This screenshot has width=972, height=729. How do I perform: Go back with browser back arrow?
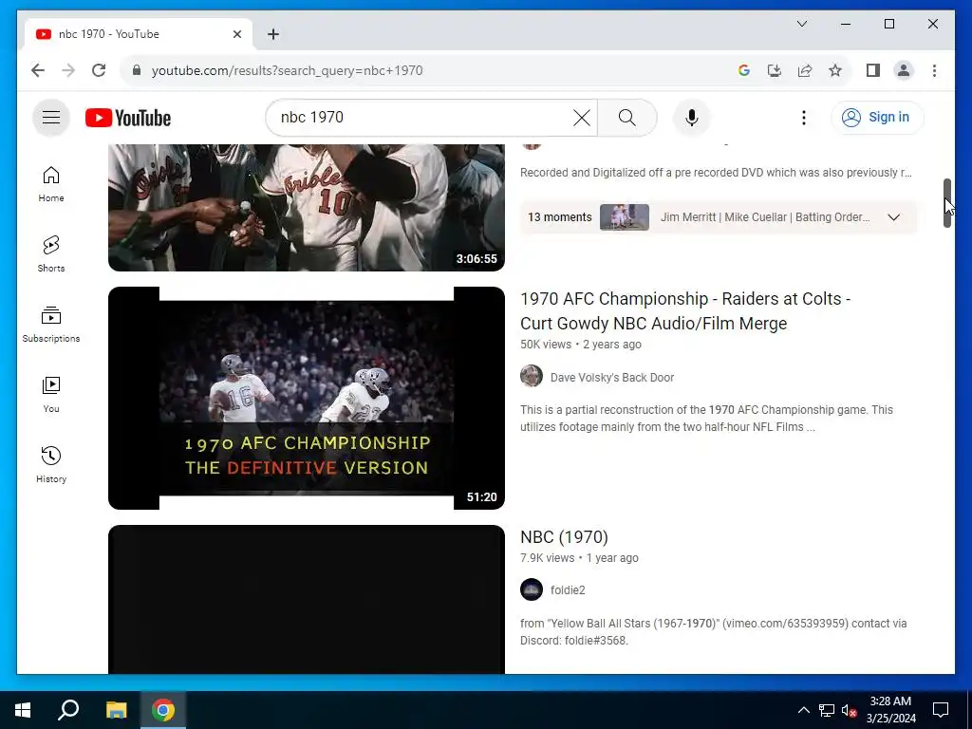(x=38, y=70)
